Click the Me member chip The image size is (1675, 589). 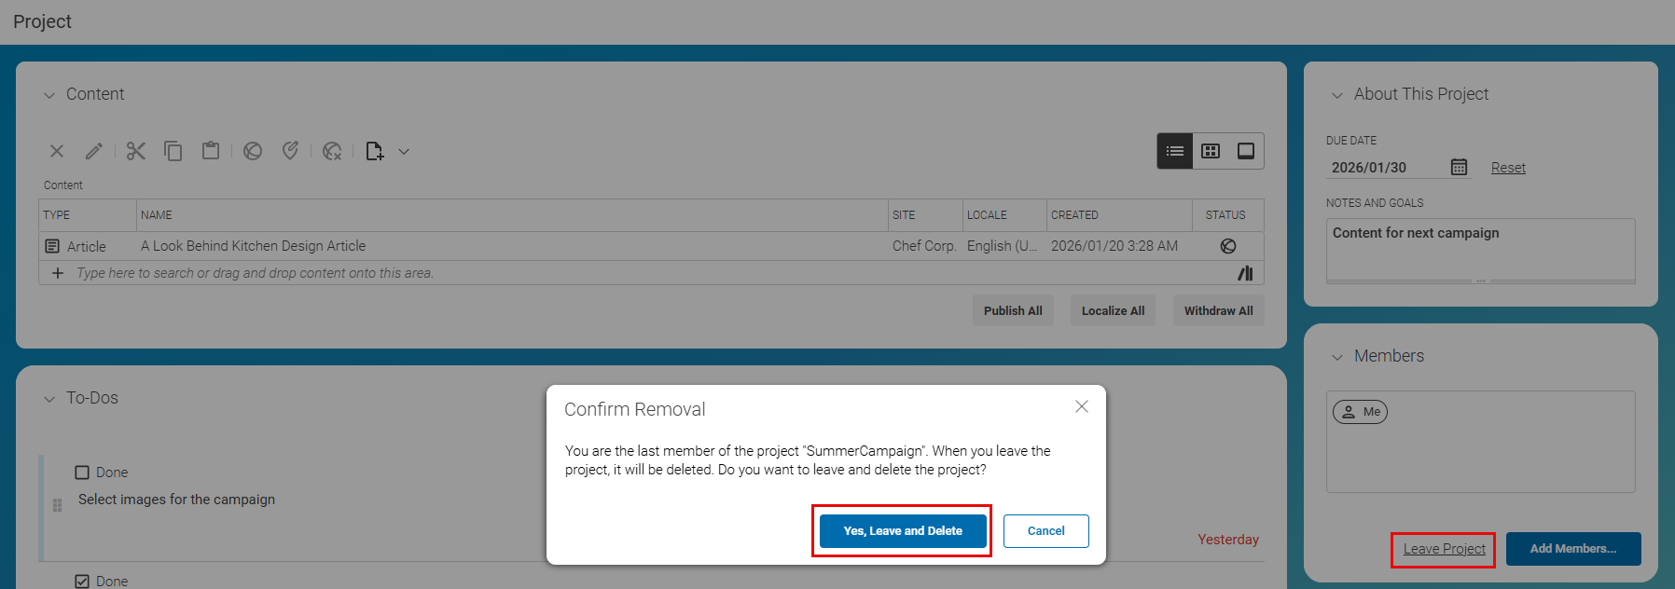coord(1360,412)
